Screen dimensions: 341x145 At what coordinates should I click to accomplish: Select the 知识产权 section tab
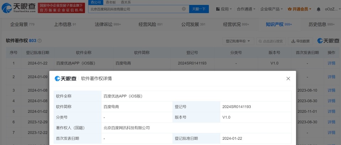click(x=279, y=24)
